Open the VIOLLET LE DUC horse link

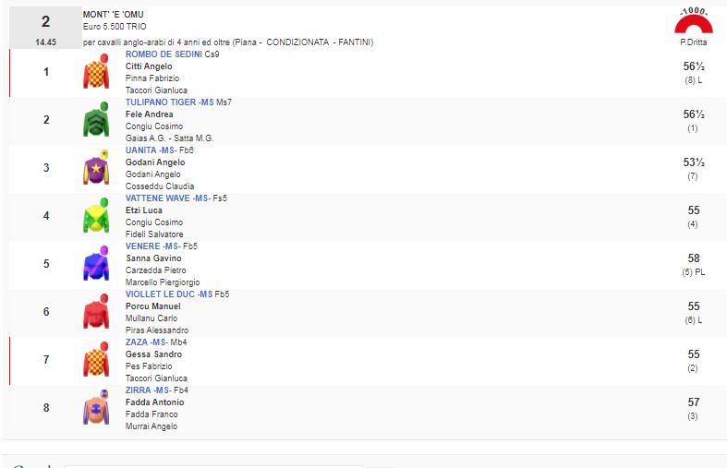pos(160,294)
